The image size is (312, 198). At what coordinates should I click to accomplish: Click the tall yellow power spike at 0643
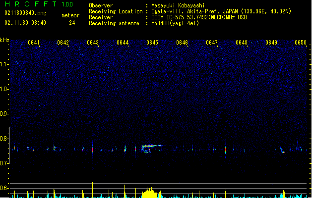click(x=93, y=190)
